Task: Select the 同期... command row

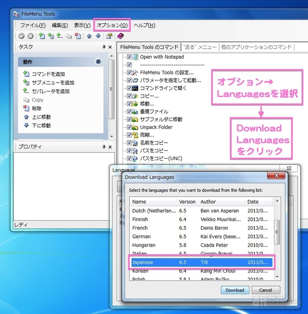Action: point(147,135)
